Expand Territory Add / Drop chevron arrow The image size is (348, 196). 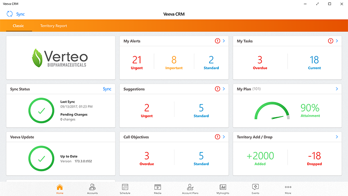337,137
